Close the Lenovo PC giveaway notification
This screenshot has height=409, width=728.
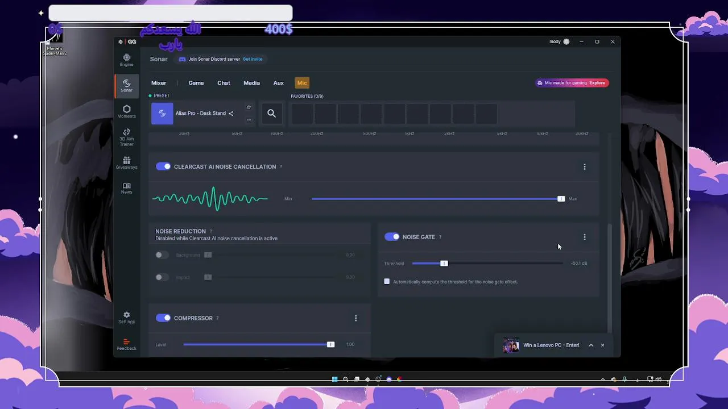(x=602, y=345)
